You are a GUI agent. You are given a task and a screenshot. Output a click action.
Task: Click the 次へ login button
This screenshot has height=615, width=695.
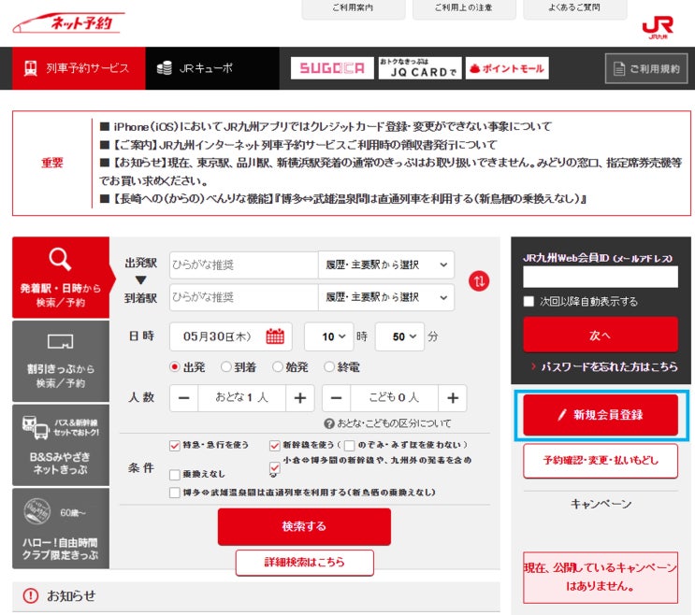tap(601, 335)
